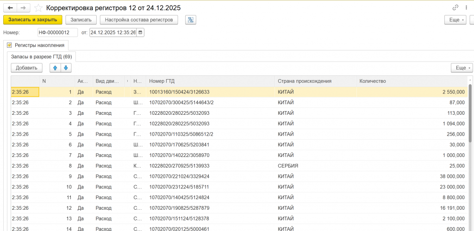
Task: Open the calendar picker for document date
Action: 140,32
